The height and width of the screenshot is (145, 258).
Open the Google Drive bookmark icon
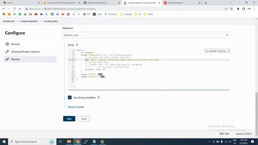pos(25,14)
